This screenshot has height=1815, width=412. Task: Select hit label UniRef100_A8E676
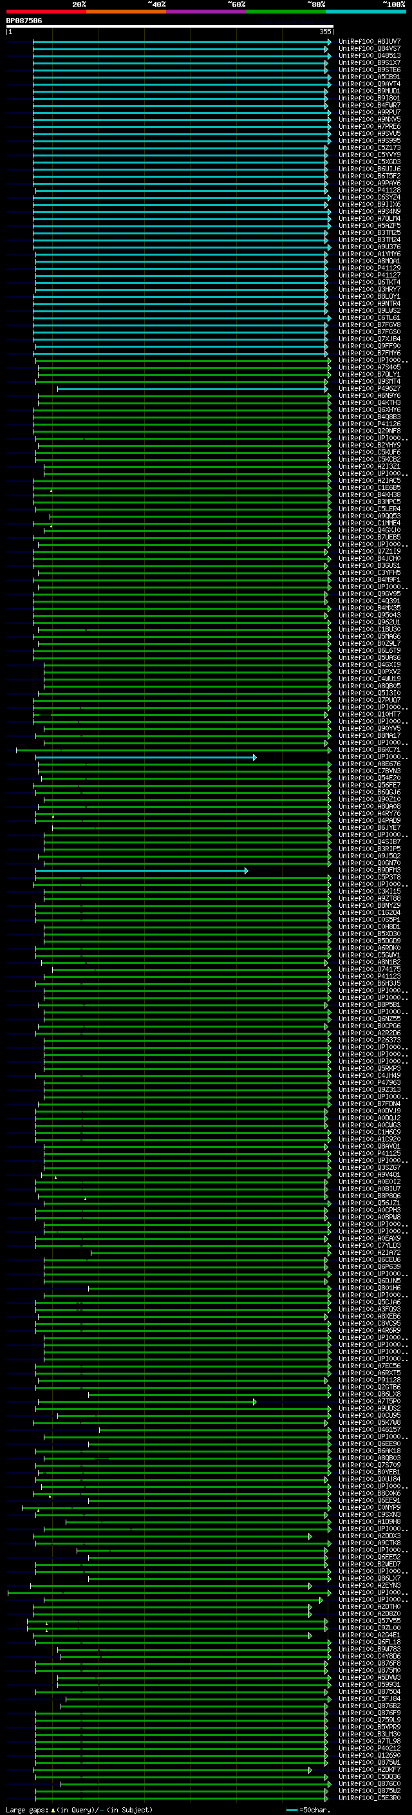point(370,764)
